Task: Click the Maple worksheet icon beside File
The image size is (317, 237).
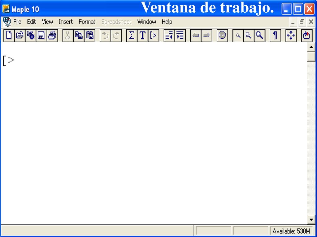Action: (7, 22)
